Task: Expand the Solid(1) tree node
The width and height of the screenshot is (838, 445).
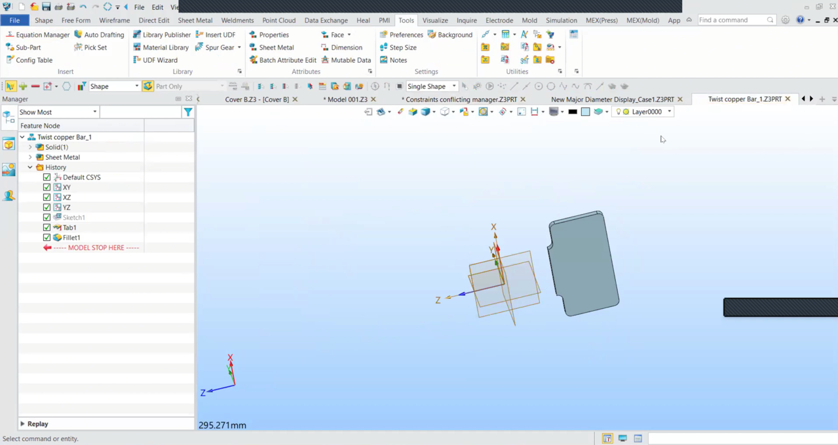Action: pos(30,147)
